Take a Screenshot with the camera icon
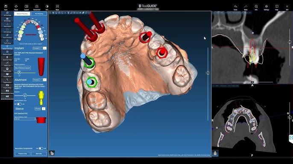 [x=37, y=7]
